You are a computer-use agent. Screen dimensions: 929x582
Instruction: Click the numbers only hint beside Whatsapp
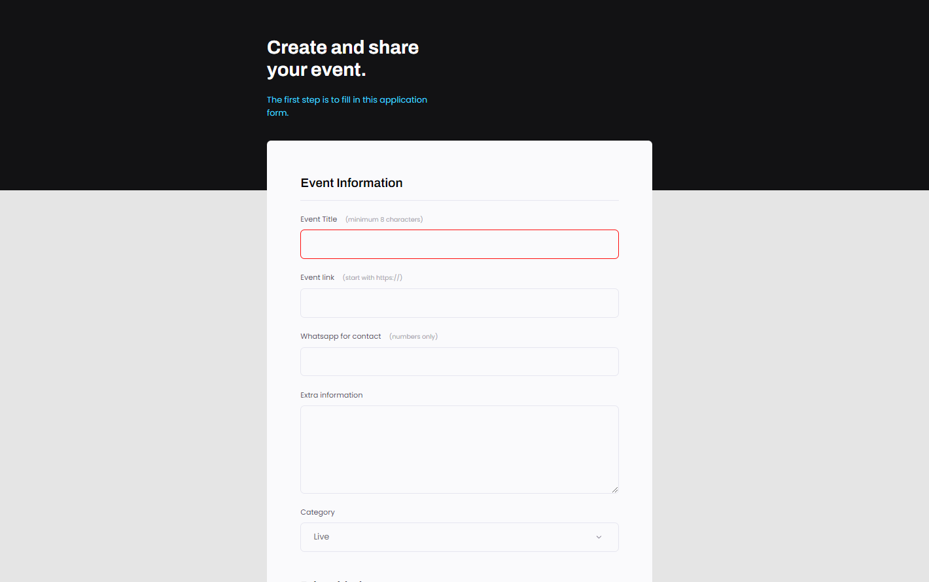click(413, 336)
